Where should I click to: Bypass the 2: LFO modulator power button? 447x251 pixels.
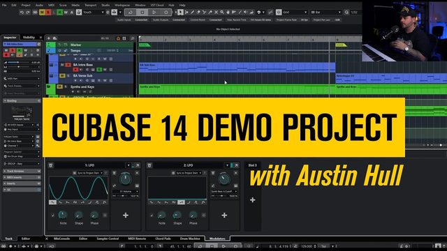(x=149, y=165)
